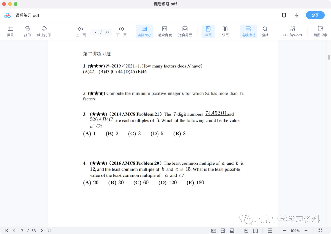
Task: Toggle 实际大小 actual size view
Action: click(x=144, y=32)
